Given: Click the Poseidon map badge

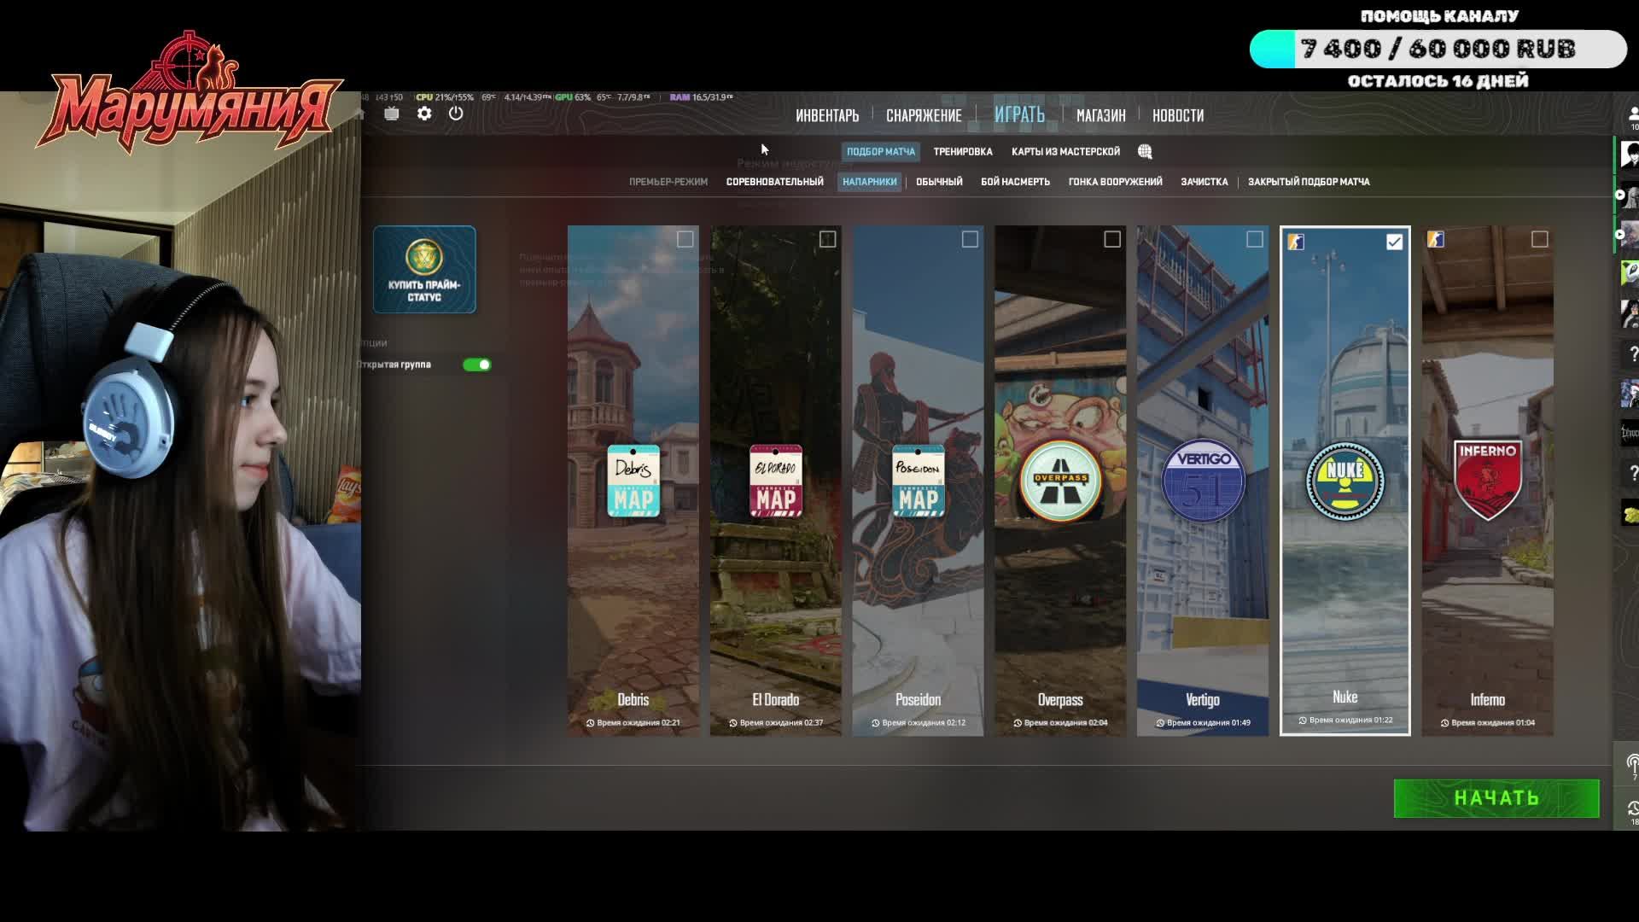Looking at the screenshot, I should pyautogui.click(x=918, y=481).
